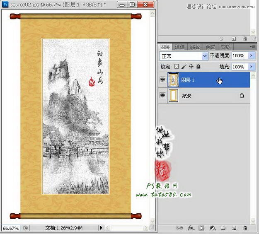Click the horizontal scroll right arrow

point(146,228)
